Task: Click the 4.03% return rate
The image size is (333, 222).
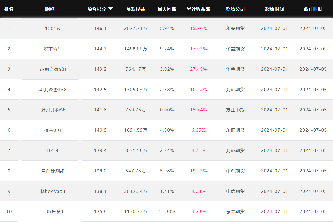Action: click(198, 191)
